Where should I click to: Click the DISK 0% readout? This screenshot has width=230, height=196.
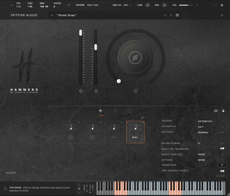point(30,7)
